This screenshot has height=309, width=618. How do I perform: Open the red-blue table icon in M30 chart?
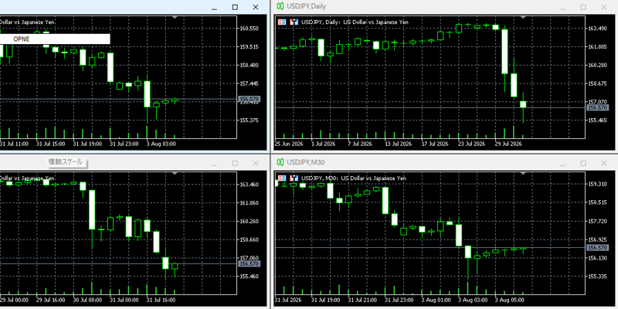pyautogui.click(x=282, y=178)
